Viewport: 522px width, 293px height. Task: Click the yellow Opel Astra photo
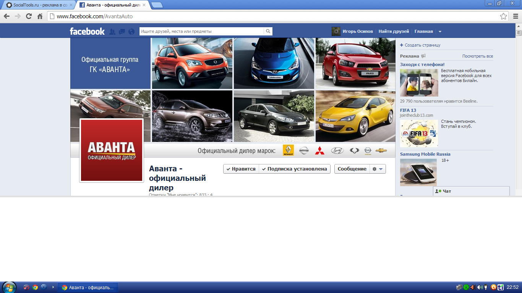point(355,116)
